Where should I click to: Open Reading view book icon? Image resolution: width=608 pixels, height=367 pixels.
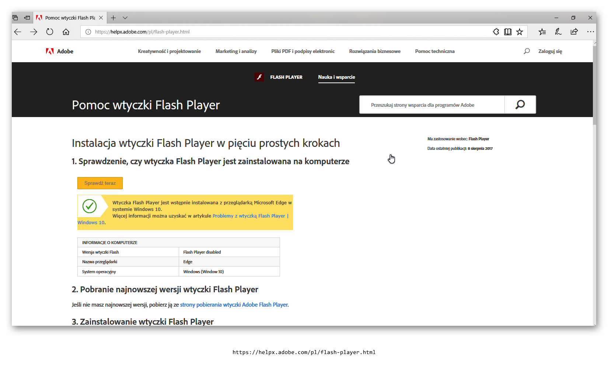508,32
